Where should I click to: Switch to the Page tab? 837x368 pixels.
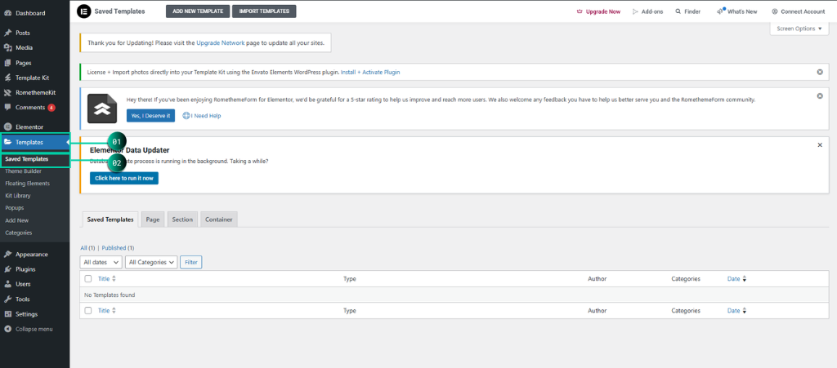coord(153,219)
